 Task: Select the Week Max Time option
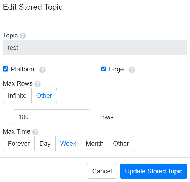tap(68, 144)
